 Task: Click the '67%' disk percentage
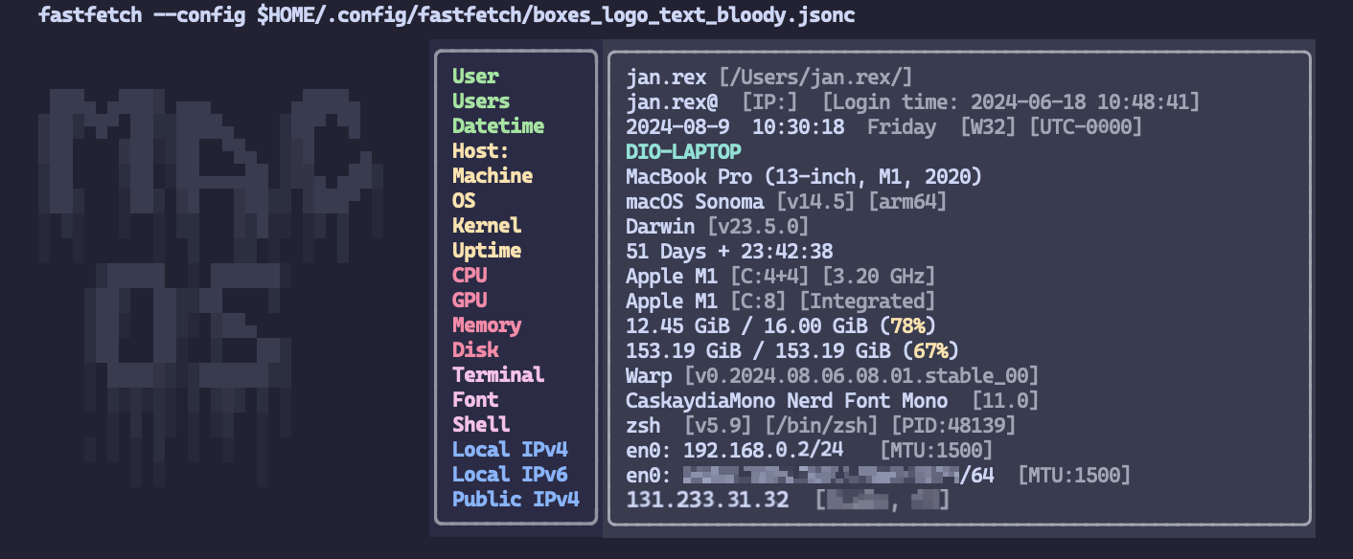(x=930, y=350)
